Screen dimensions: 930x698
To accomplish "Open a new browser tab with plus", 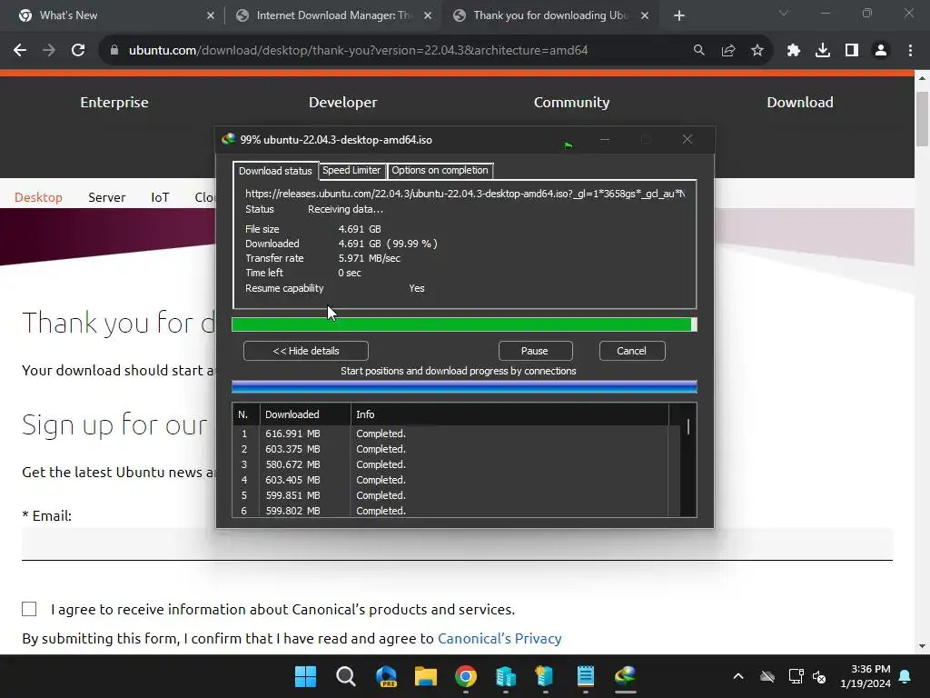I will pyautogui.click(x=679, y=15).
